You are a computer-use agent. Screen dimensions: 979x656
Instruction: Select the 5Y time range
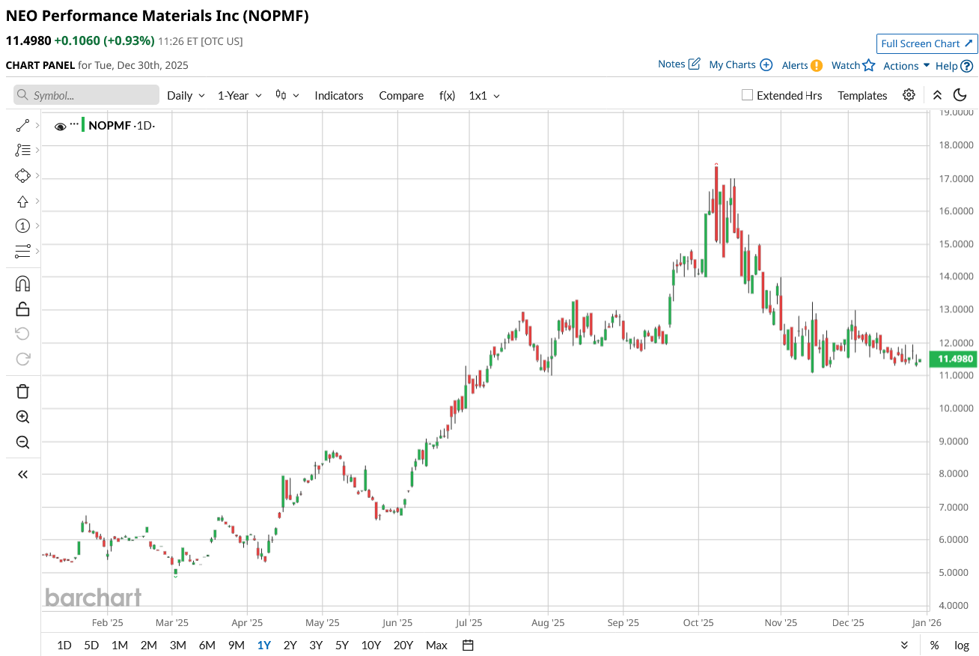tap(342, 646)
